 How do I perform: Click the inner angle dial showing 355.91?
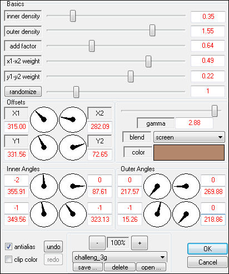coord(44,186)
